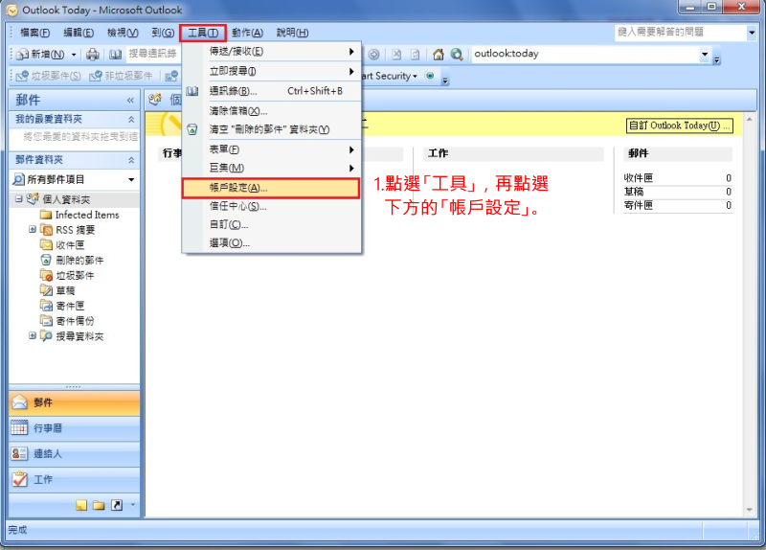Open the 檔案(F) menu
Image resolution: width=766 pixels, height=550 pixels.
coord(34,33)
